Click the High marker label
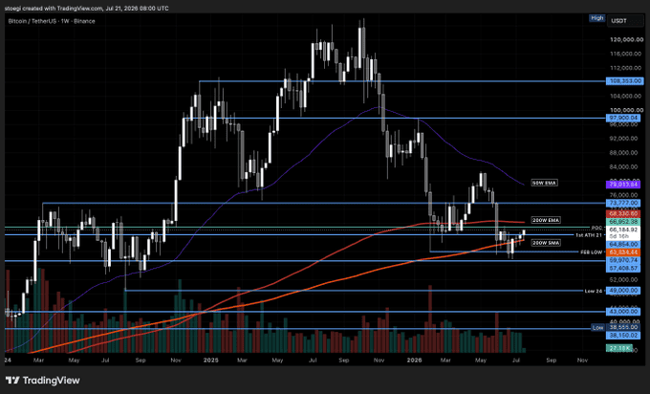The width and height of the screenshot is (650, 394). click(x=596, y=18)
